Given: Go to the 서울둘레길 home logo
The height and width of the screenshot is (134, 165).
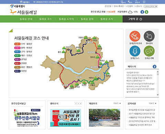Looking at the screenshot, I should (x=23, y=12).
